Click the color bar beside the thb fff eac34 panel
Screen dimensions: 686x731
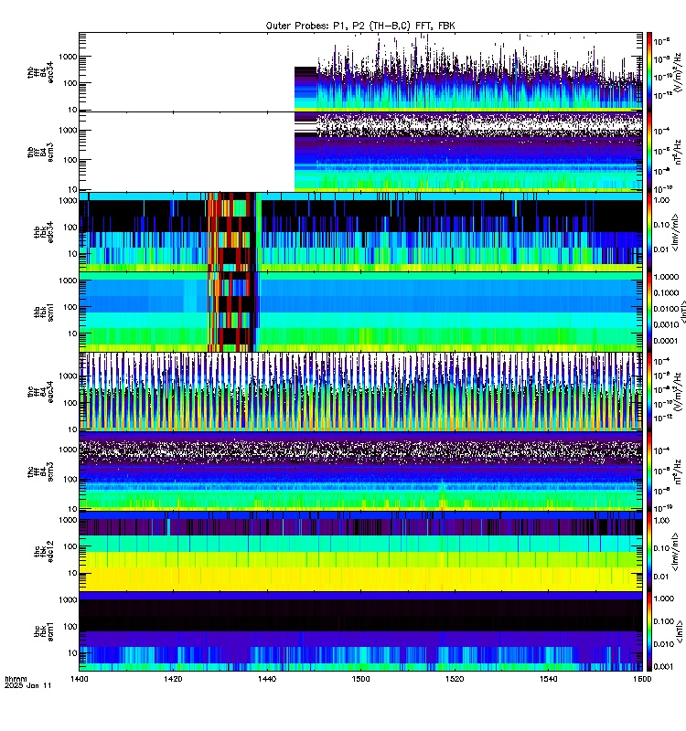649,72
